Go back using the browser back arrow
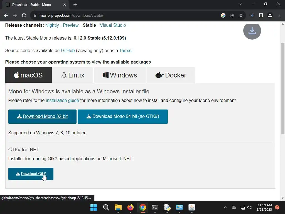 click(6, 16)
